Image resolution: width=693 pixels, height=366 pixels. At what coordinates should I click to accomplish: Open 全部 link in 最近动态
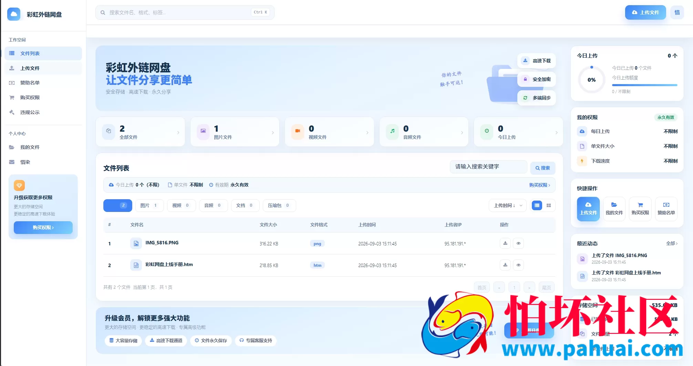coord(672,243)
